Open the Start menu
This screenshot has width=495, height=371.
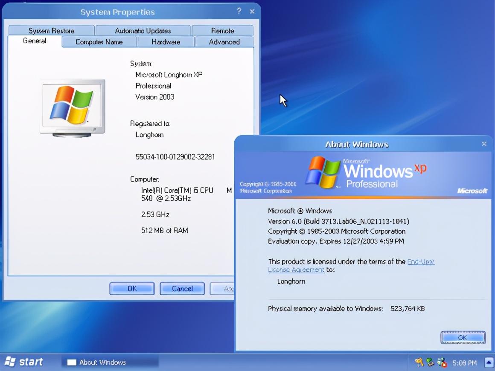(24, 362)
